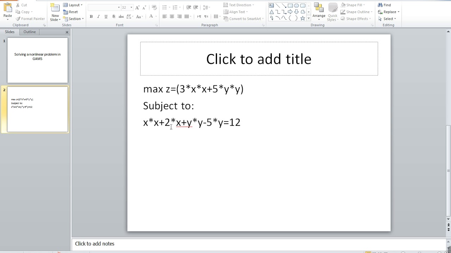Open the Paragraph dialog launcher
The image size is (451, 253).
[263, 25]
